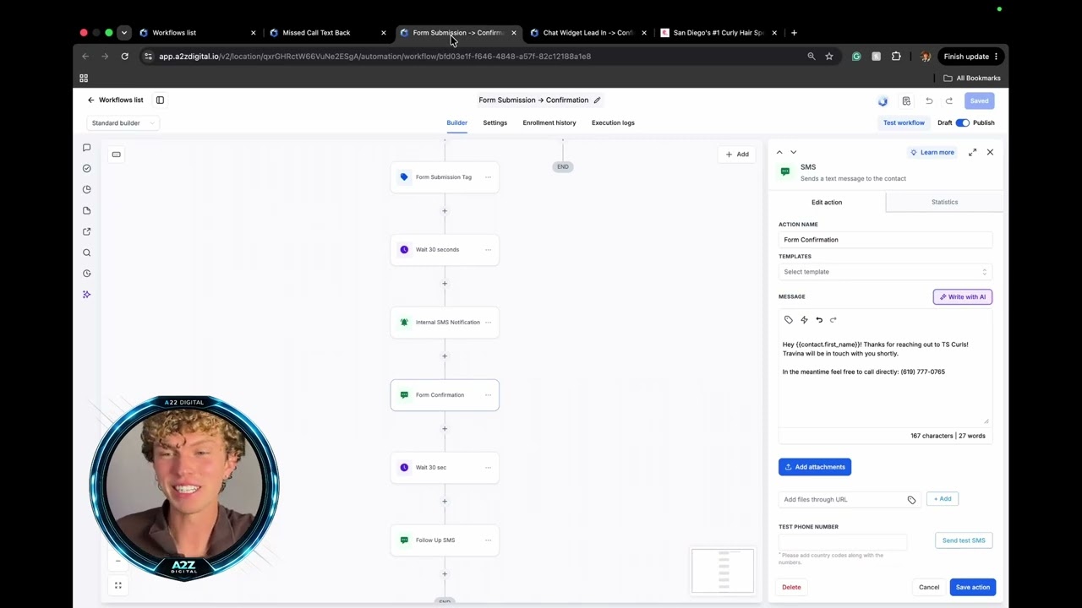
Task: Switch to the Statistics tab
Action: click(x=944, y=202)
